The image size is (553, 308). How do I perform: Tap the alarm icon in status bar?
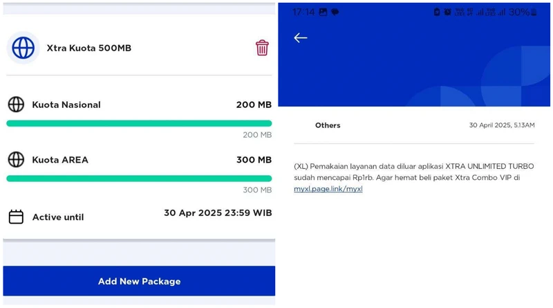coord(447,12)
